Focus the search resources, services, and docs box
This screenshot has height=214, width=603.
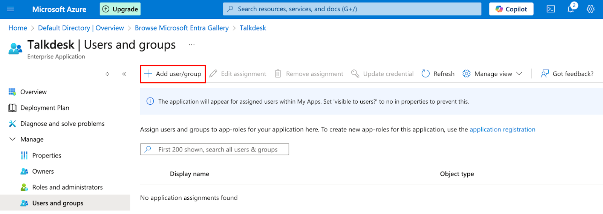(x=352, y=9)
